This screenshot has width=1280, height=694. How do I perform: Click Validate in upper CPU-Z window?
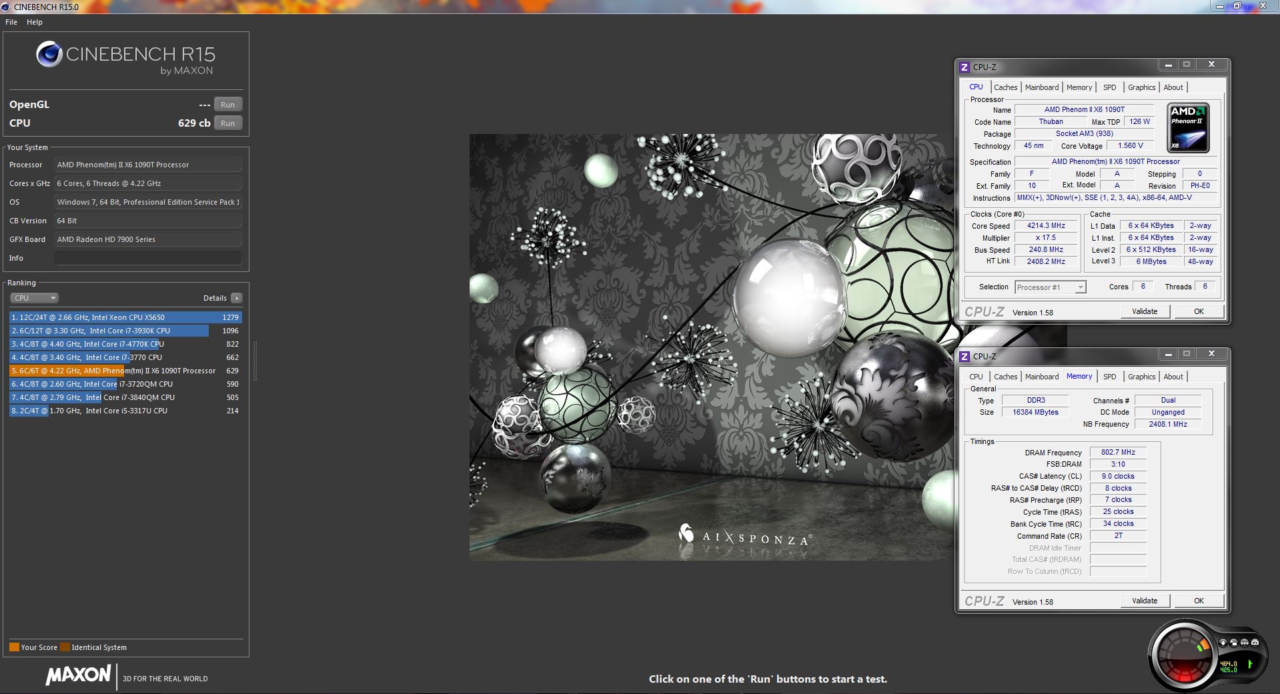[1145, 311]
